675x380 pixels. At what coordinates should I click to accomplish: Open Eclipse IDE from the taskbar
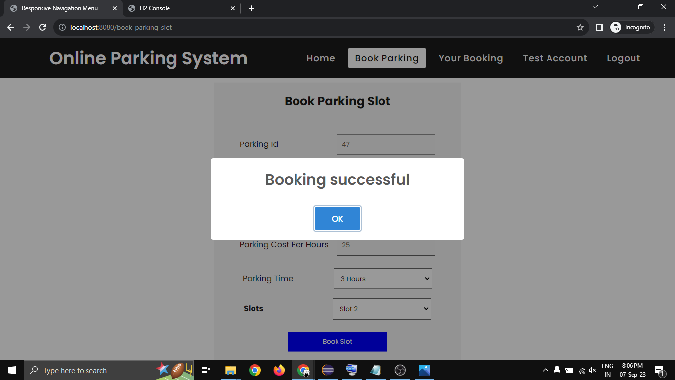tap(327, 370)
